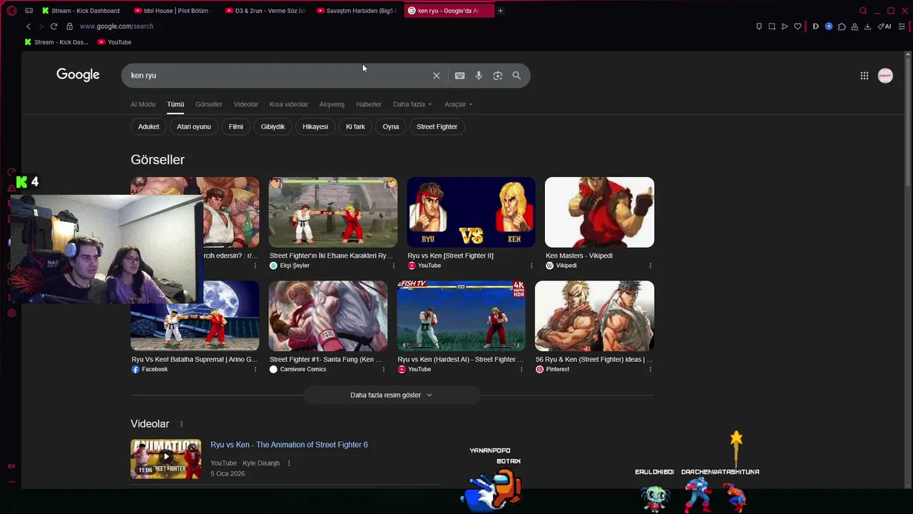Open the YouTube bookmark

click(114, 42)
